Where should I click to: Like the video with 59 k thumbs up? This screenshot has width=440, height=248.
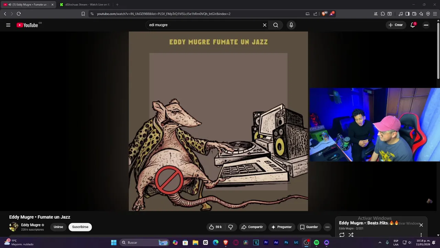(x=215, y=227)
